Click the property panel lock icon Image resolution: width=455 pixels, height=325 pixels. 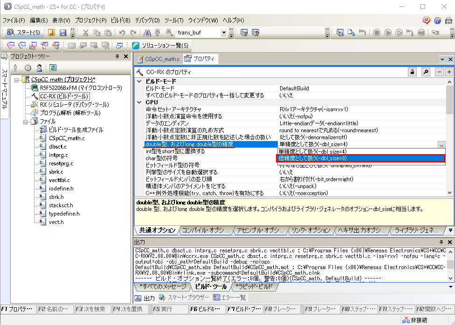(412, 72)
